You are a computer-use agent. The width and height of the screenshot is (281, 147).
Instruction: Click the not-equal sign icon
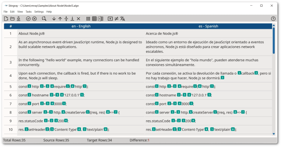[x=117, y=19]
